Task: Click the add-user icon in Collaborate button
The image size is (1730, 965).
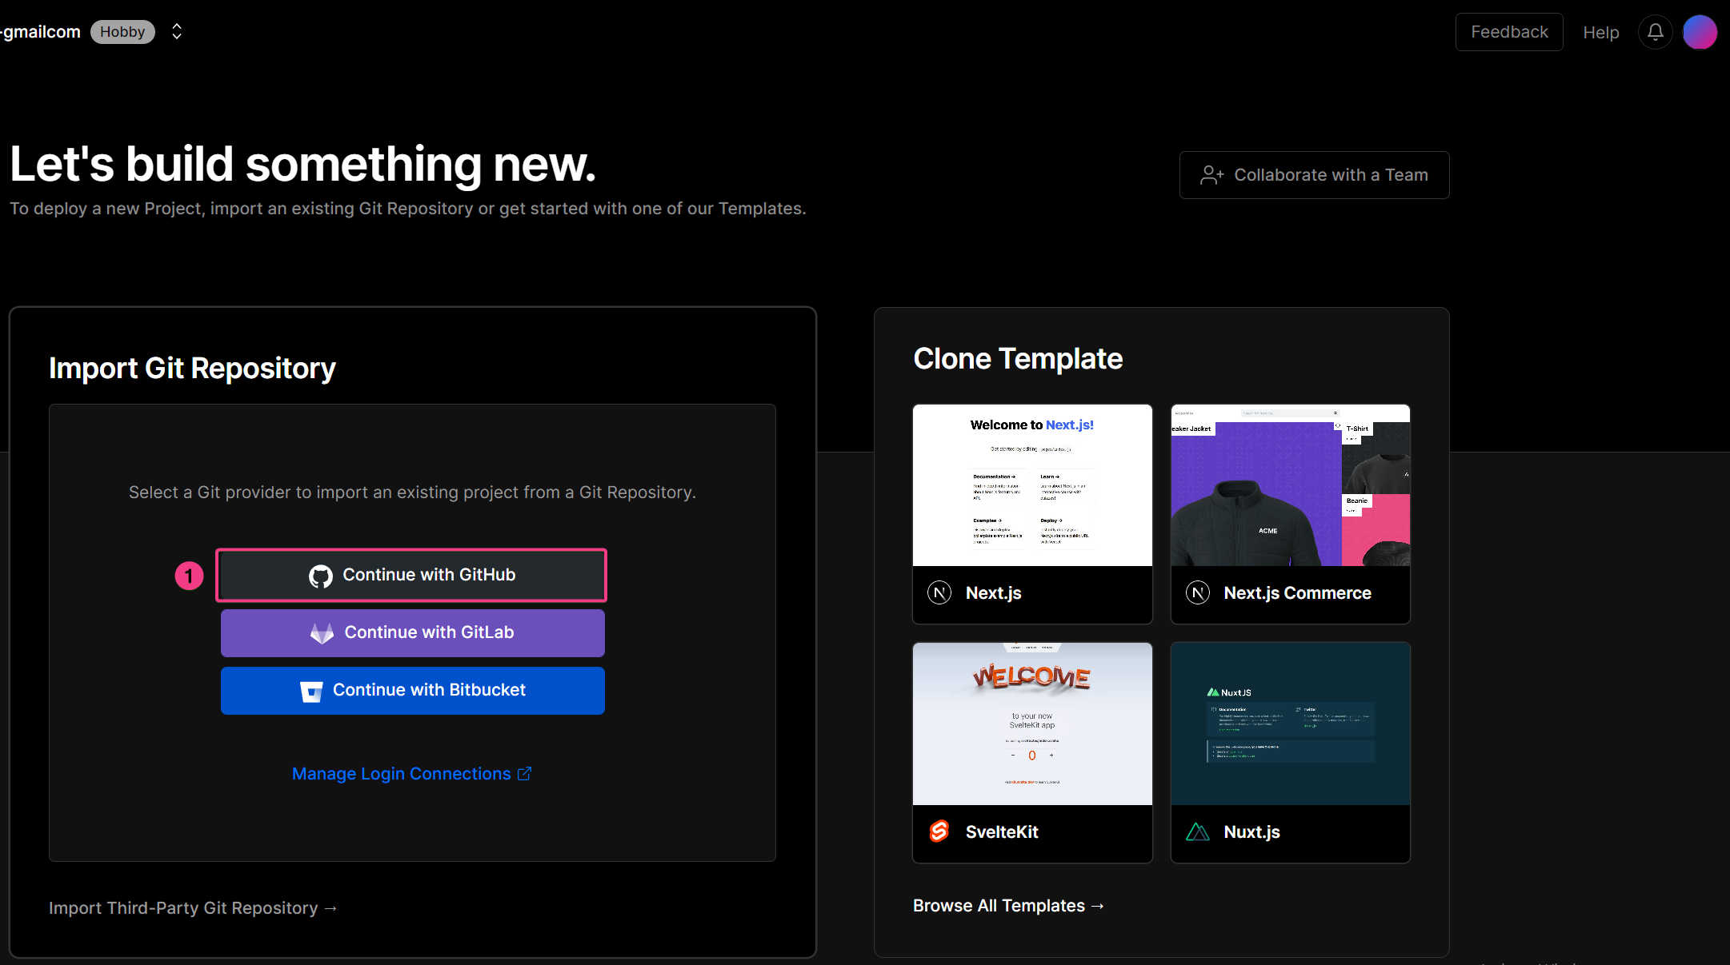Action: pos(1211,175)
